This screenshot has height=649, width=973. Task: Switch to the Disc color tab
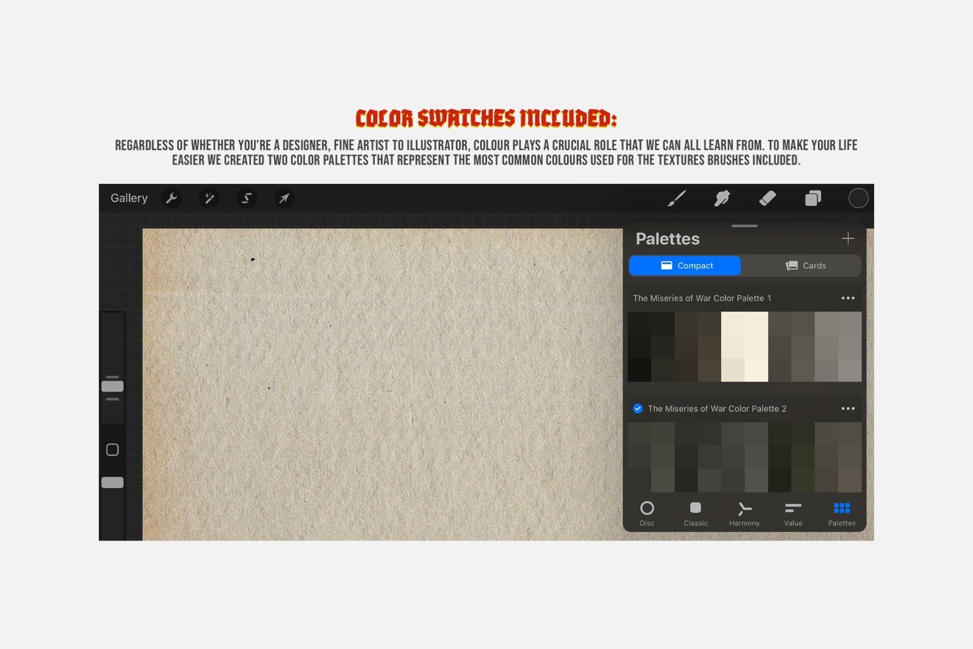[647, 513]
